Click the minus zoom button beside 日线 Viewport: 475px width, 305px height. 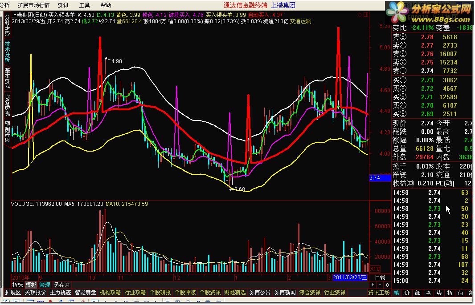(x=380, y=285)
